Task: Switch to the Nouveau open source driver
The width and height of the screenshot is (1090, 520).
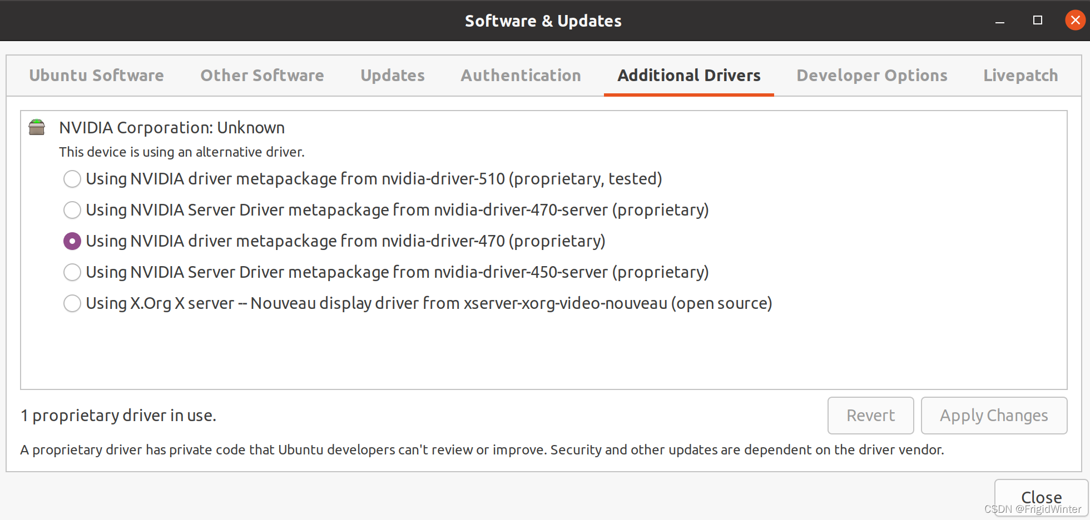Action: (72, 303)
